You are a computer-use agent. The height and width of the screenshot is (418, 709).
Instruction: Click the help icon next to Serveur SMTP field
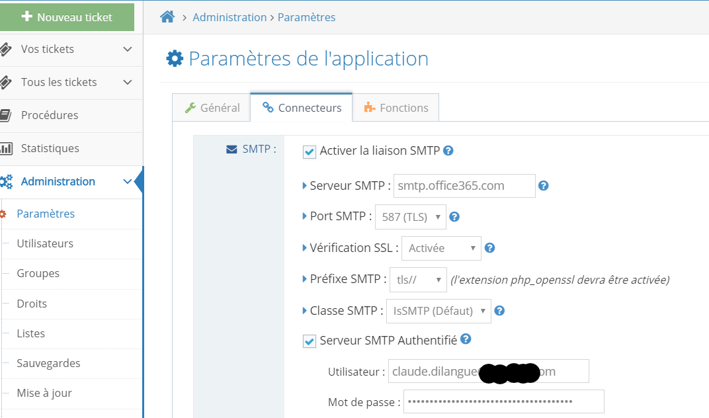tap(544, 186)
